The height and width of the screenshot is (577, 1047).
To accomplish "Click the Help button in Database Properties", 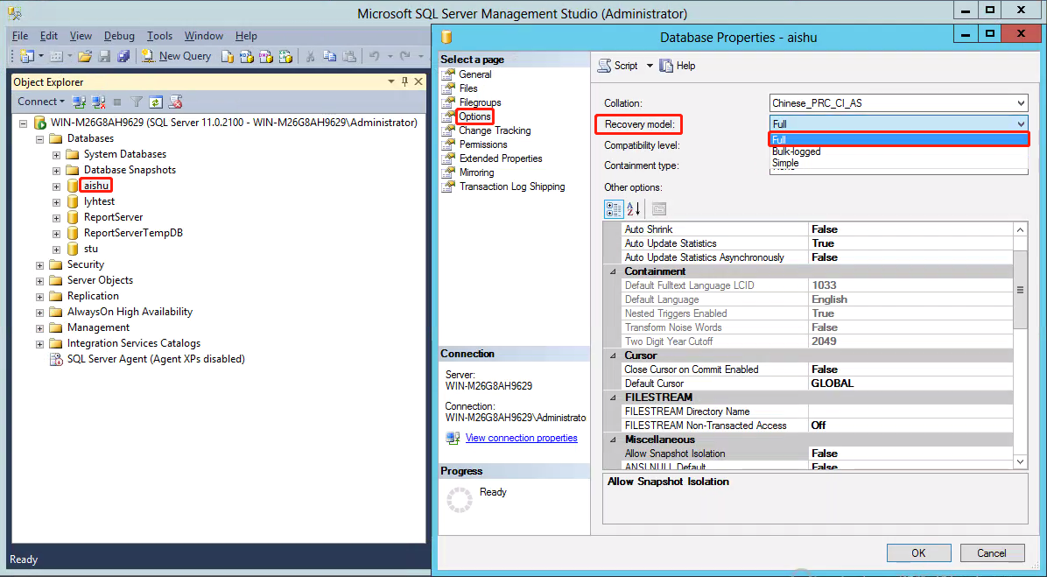I will 678,66.
